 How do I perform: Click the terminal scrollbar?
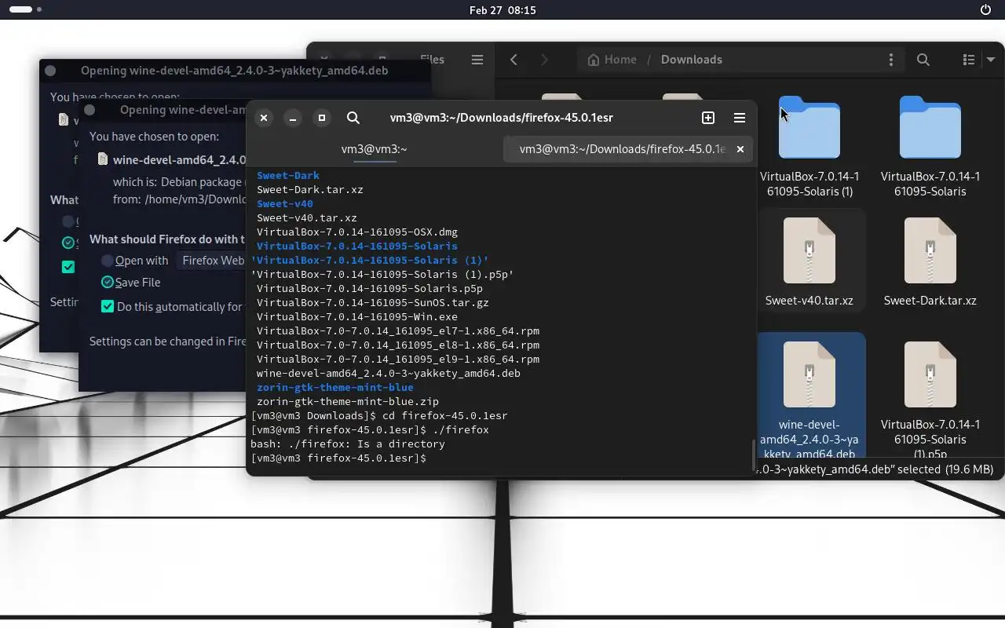[x=754, y=454]
